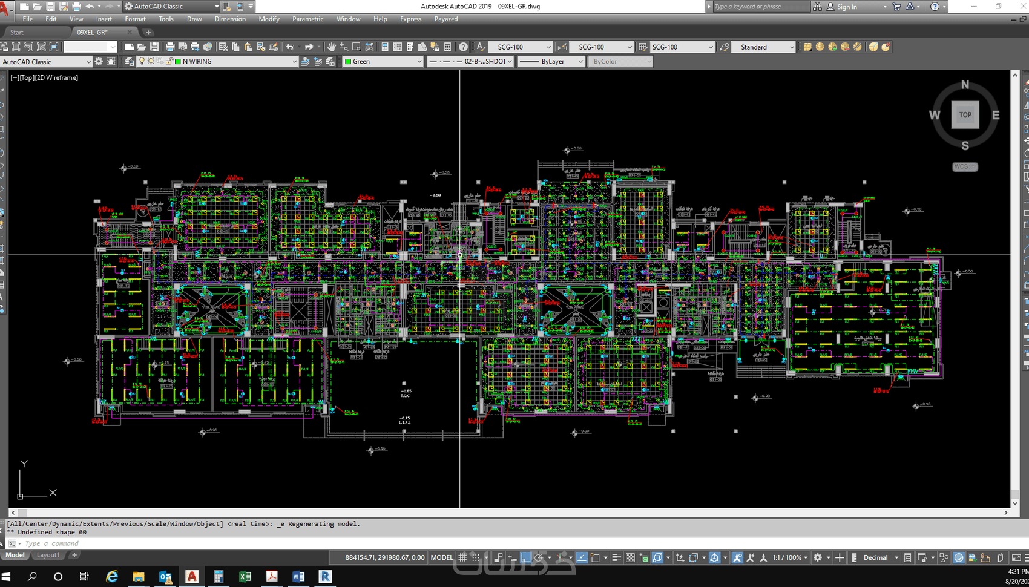The image size is (1029, 587).
Task: Click Sign In link
Action: [x=847, y=7]
